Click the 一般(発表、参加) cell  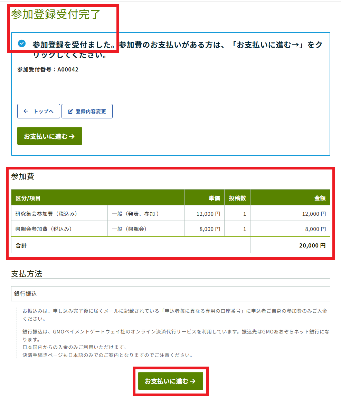135,214
